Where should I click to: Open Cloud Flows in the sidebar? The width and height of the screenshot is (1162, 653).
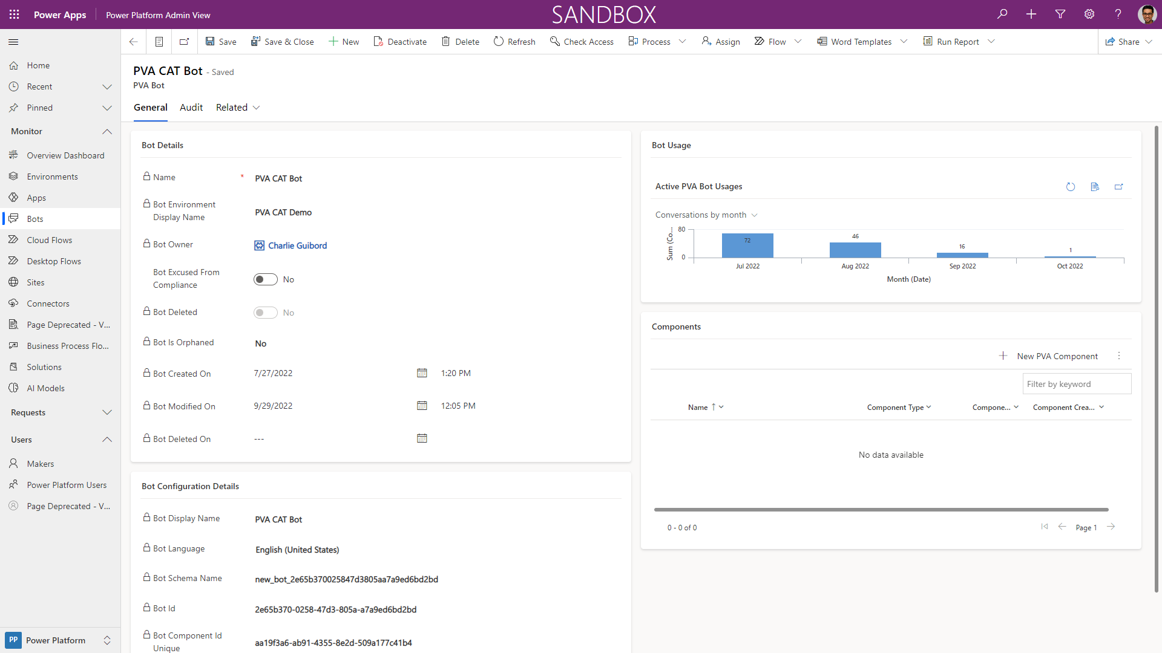(x=50, y=240)
